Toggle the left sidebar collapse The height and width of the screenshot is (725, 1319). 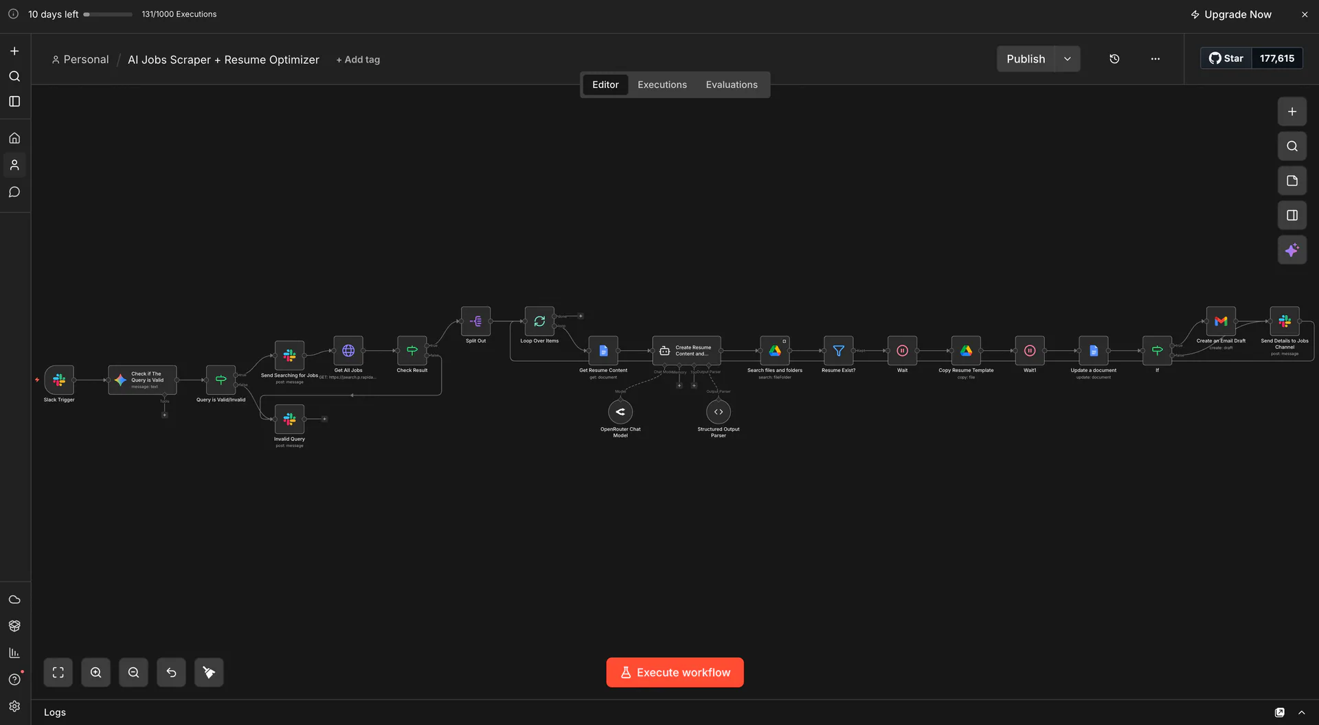point(14,102)
